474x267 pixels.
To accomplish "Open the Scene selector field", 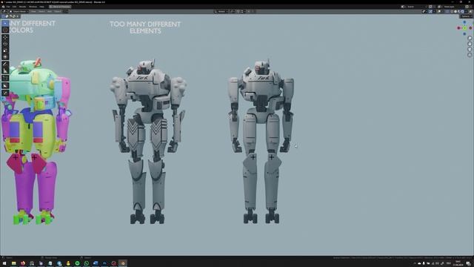I will 415,7.
